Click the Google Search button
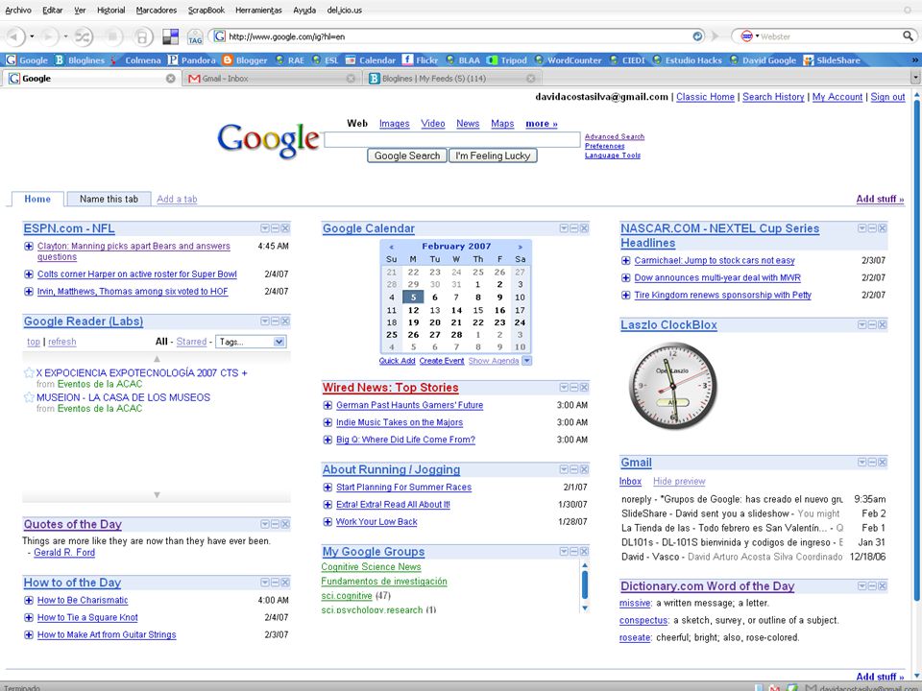This screenshot has height=691, width=922. 407,155
